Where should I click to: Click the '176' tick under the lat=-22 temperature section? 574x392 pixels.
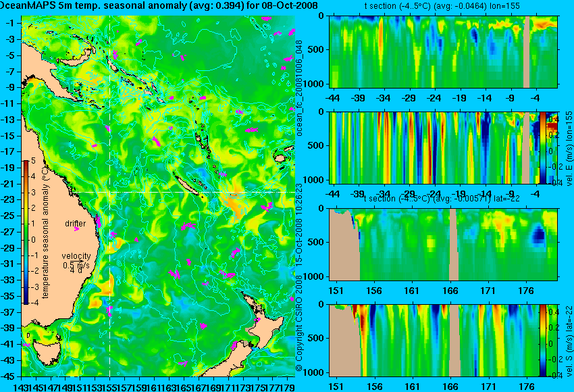pos(526,291)
